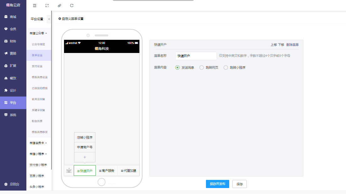Screen dimensions: 346x194
Task: Open 餐饮 in the left sidebar
Action: 13,78
